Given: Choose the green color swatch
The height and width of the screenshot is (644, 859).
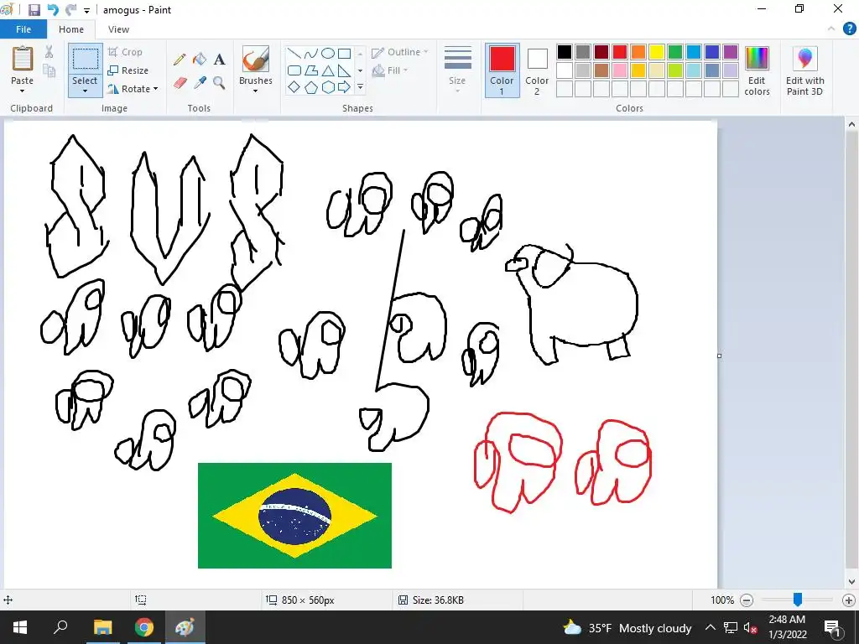Looking at the screenshot, I should [675, 52].
